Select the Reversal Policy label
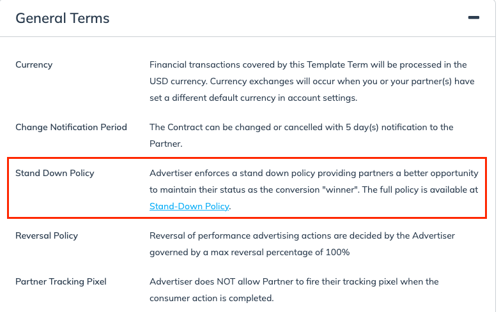Image resolution: width=501 pixels, height=312 pixels. [47, 236]
